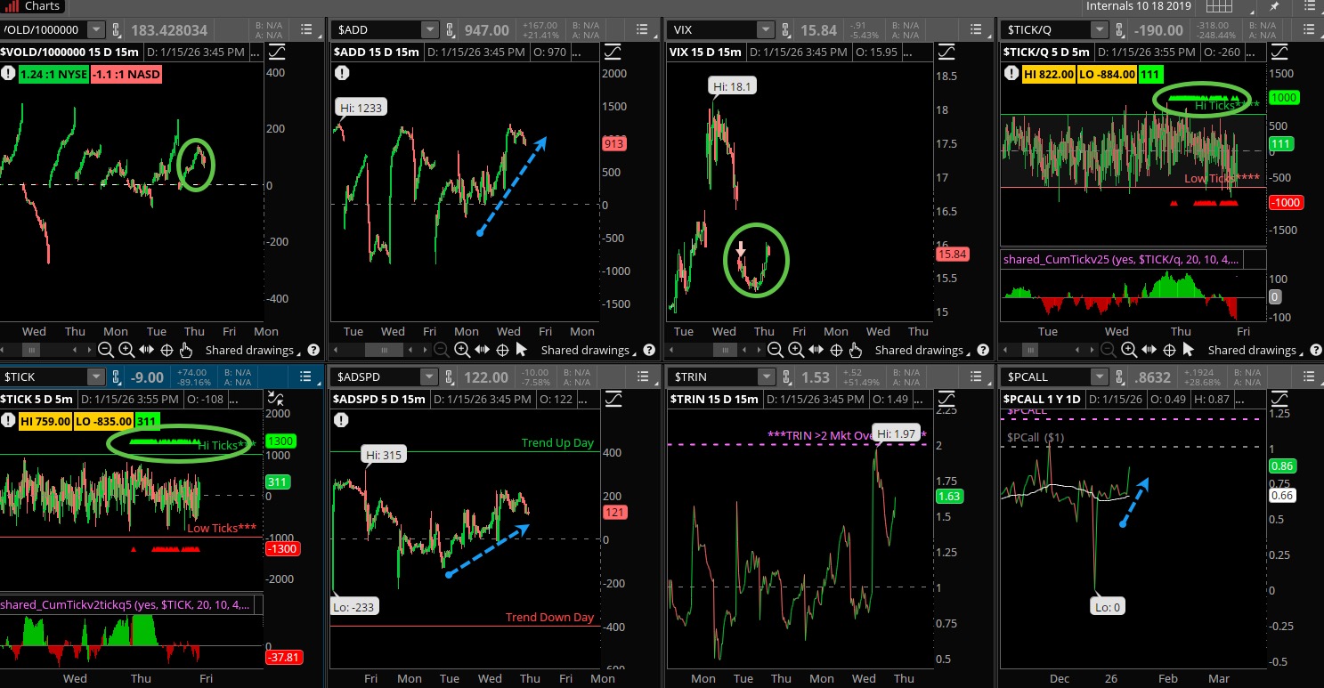The image size is (1324, 688).
Task: Toggle the chart mode icon on $TRIN chart
Action: pos(945,399)
